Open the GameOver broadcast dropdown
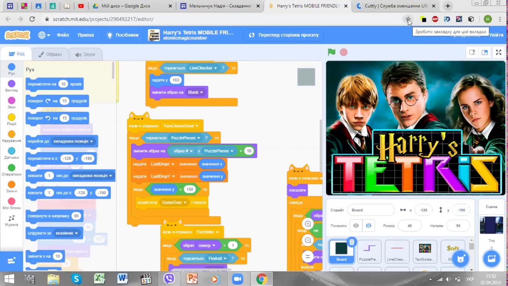 [x=174, y=203]
